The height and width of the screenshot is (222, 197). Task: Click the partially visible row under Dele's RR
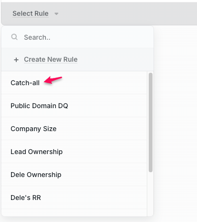click(x=74, y=213)
